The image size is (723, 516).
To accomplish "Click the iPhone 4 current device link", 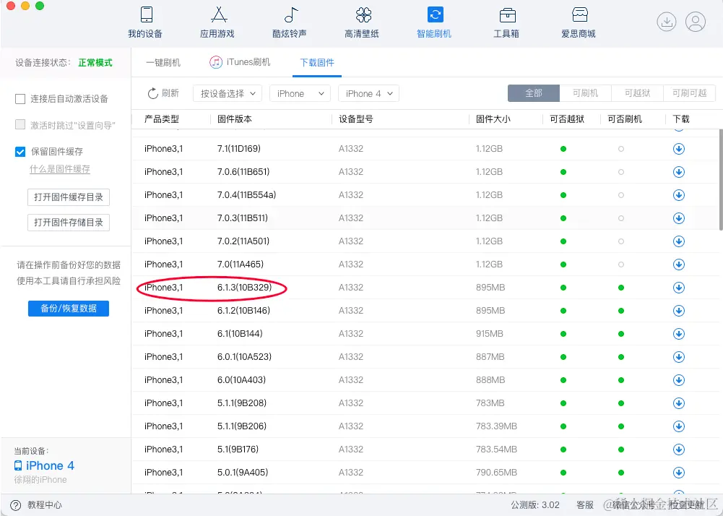I will (x=44, y=465).
